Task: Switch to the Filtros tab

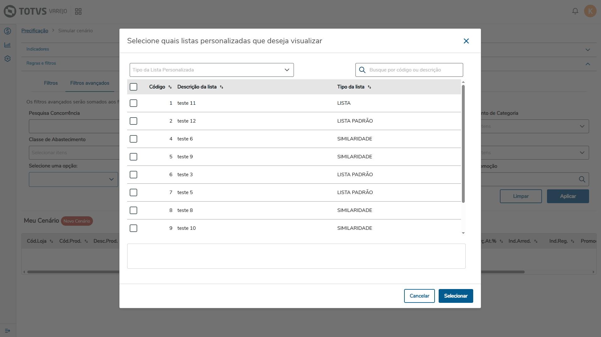Action: click(x=51, y=83)
